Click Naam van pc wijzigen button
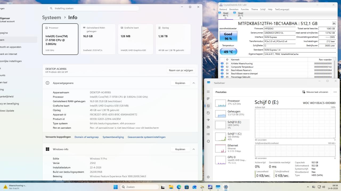Screen dimensions: 341x191 pos(181,70)
